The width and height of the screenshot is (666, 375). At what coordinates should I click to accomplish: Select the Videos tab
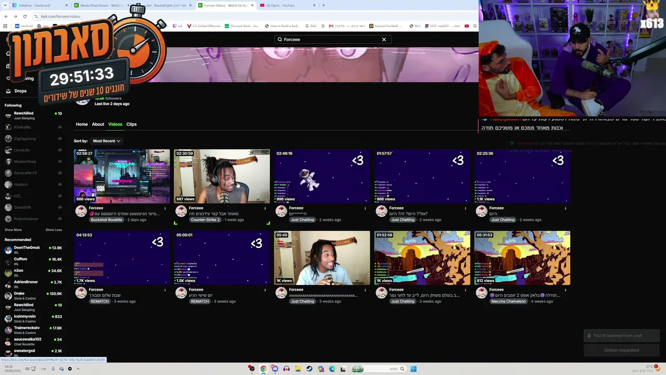115,124
